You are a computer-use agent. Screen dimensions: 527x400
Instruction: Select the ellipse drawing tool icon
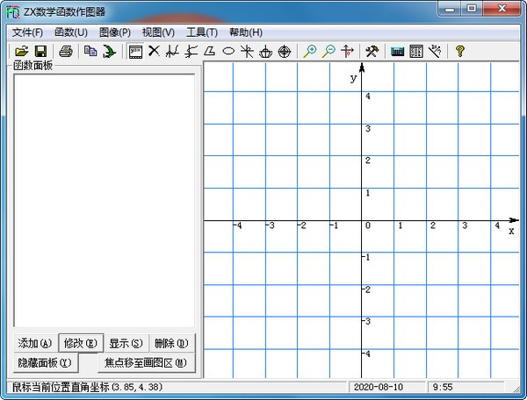pyautogui.click(x=228, y=52)
